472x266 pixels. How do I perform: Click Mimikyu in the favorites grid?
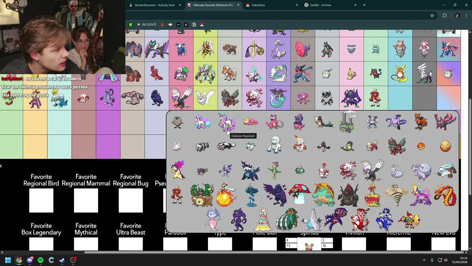click(x=351, y=73)
